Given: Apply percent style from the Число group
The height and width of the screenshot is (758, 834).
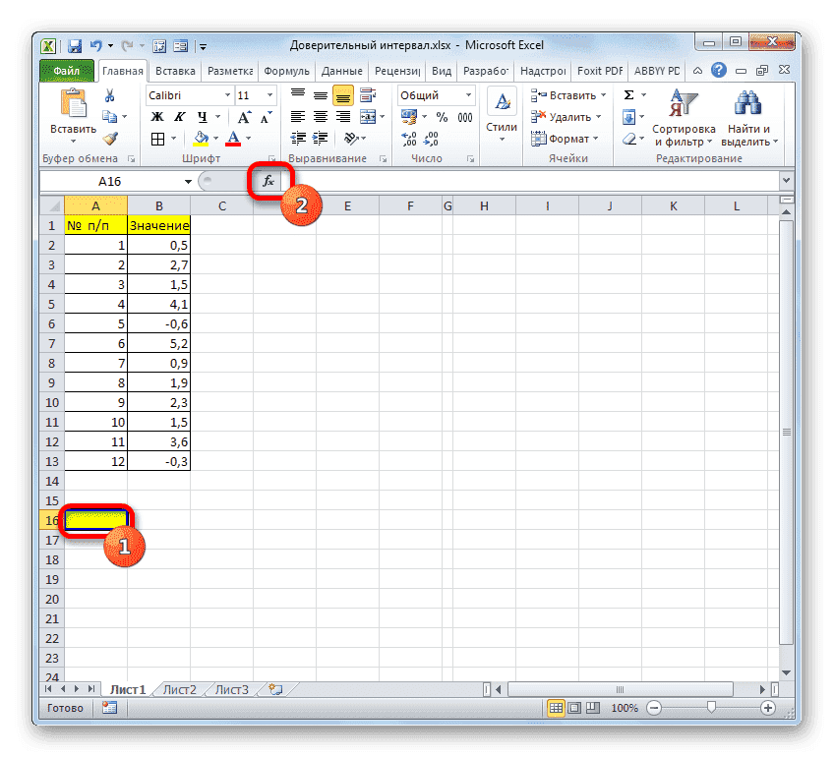Looking at the screenshot, I should [441, 117].
